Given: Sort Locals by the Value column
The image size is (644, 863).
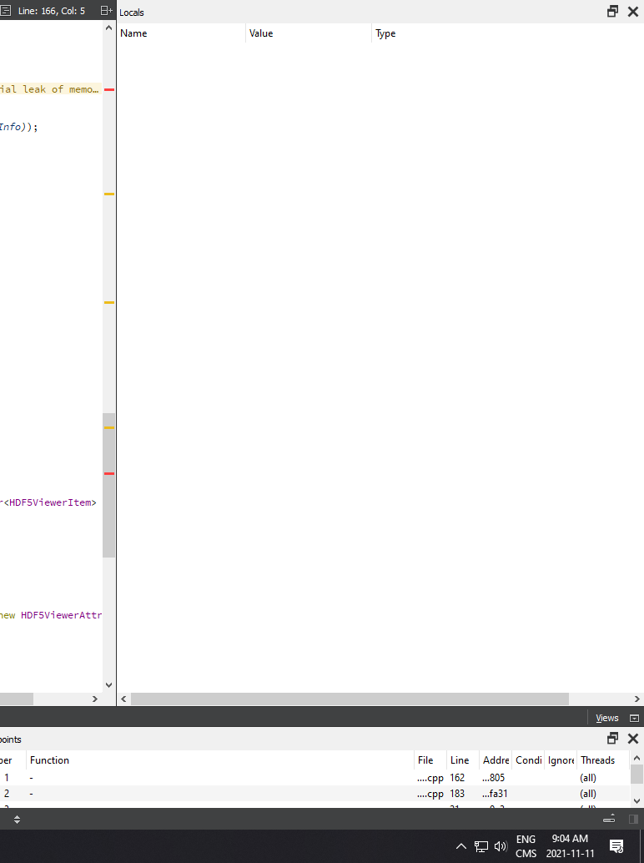Looking at the screenshot, I should (x=309, y=33).
